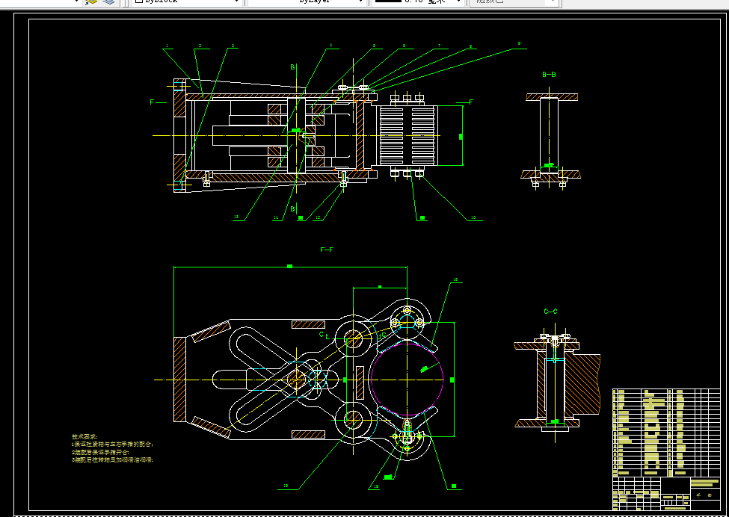This screenshot has width=729, height=517.
Task: Click part balloon number 7
Action: pyautogui.click(x=439, y=46)
